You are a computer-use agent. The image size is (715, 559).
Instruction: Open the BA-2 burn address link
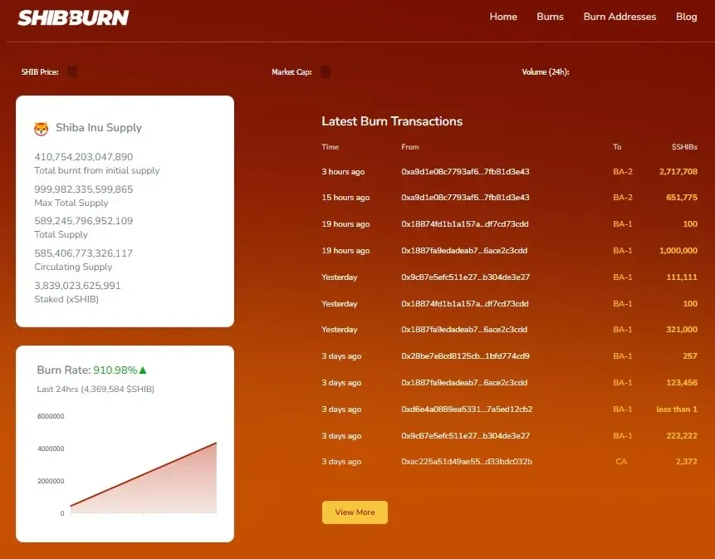click(x=622, y=172)
